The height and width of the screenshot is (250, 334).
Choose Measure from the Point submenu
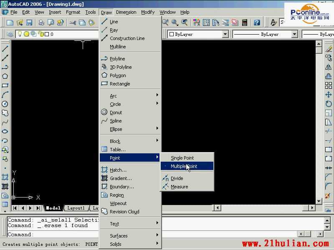pyautogui.click(x=187, y=187)
